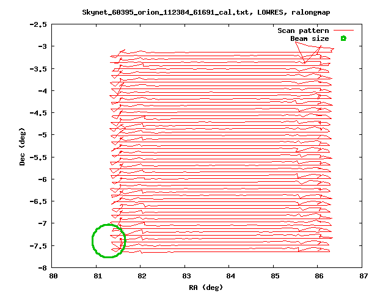Click the x-axis tick label 82
391x293 pixels.
(x=142, y=276)
